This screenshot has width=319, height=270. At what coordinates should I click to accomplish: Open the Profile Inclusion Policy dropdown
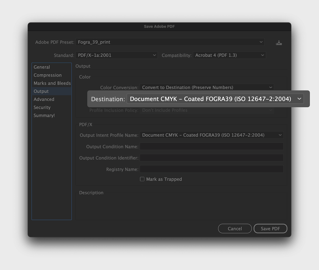207,110
